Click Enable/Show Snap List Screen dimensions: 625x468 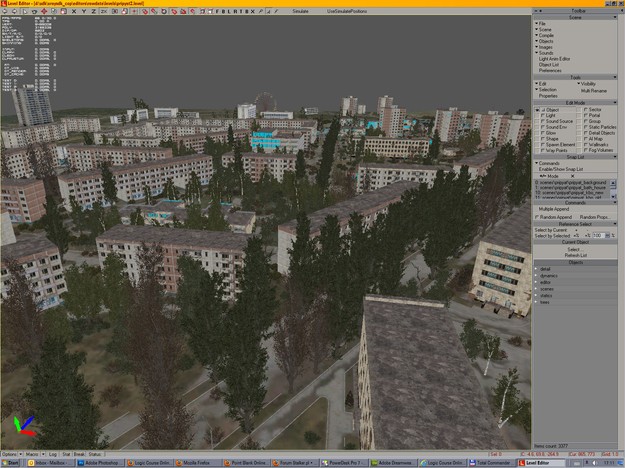pyautogui.click(x=561, y=169)
